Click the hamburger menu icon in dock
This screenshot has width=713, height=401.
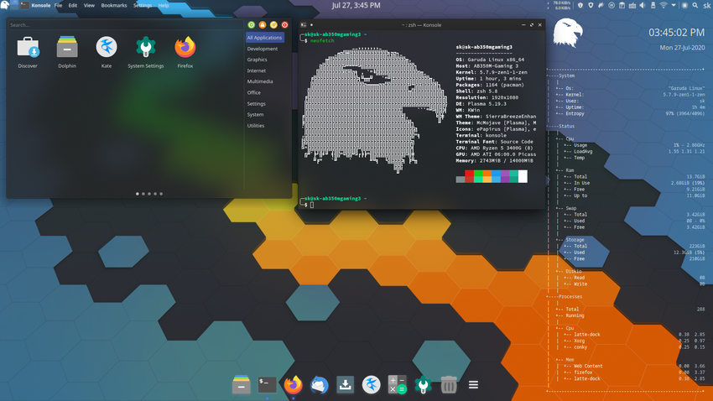tap(473, 385)
